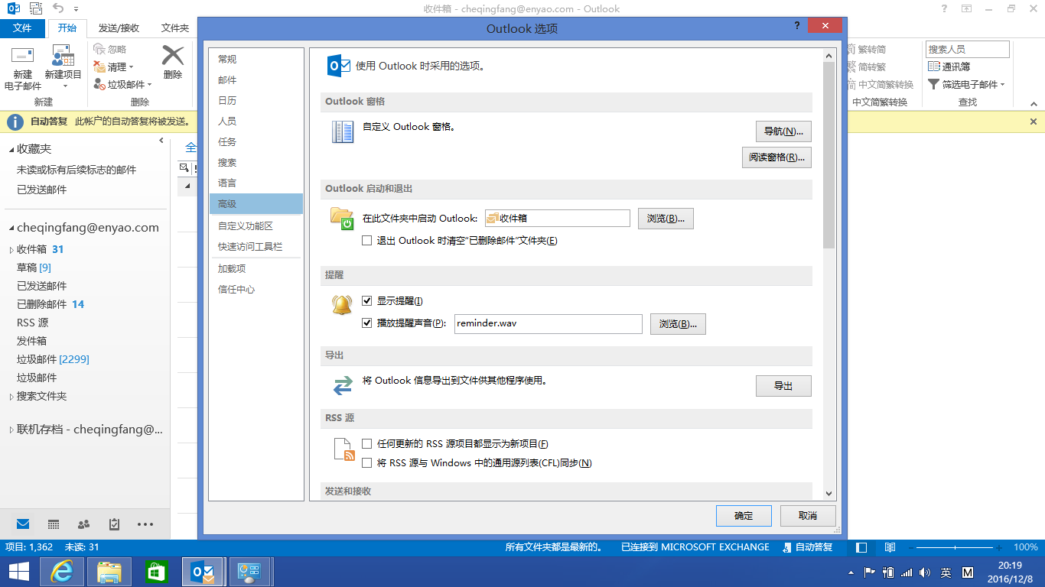The image size is (1045, 587).
Task: Click 浏览 beside reminder.wav
Action: 678,324
